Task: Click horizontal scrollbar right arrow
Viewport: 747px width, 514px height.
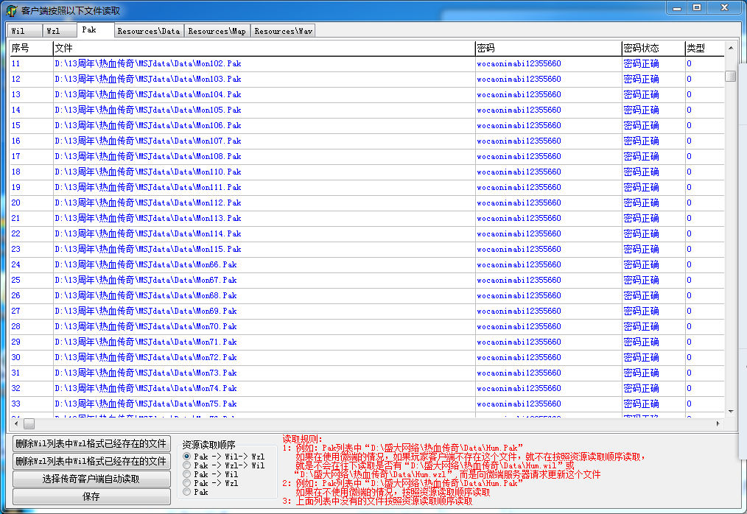Action: click(718, 423)
